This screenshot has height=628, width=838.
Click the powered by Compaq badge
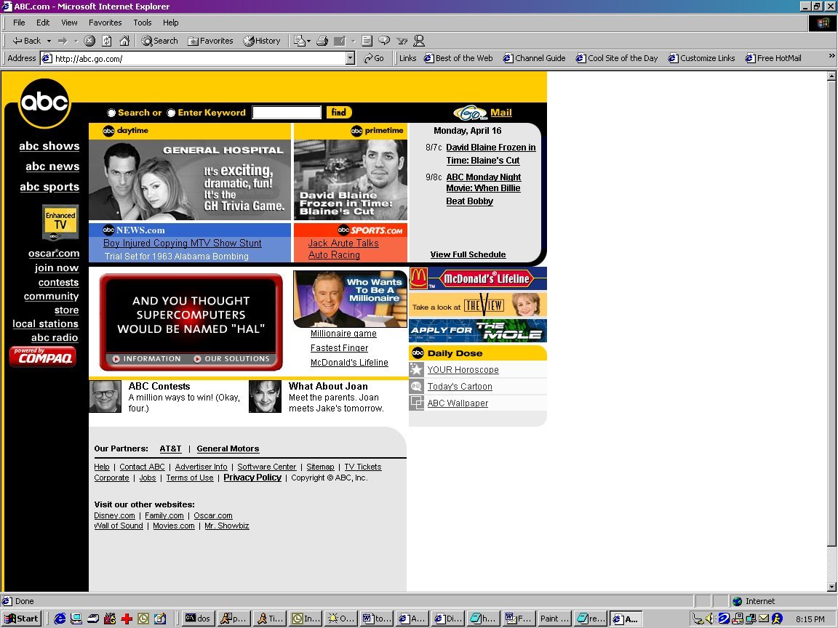tap(43, 357)
